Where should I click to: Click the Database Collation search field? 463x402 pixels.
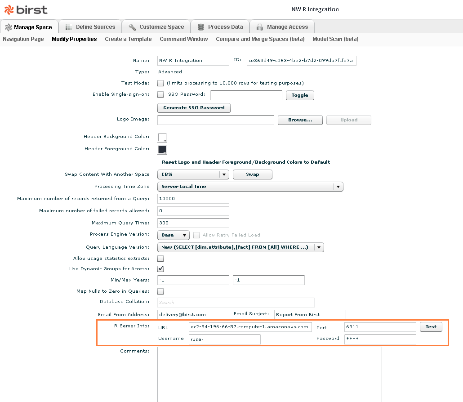(236, 303)
